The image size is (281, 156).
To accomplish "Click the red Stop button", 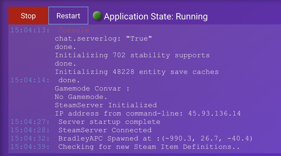I will [x=28, y=16].
